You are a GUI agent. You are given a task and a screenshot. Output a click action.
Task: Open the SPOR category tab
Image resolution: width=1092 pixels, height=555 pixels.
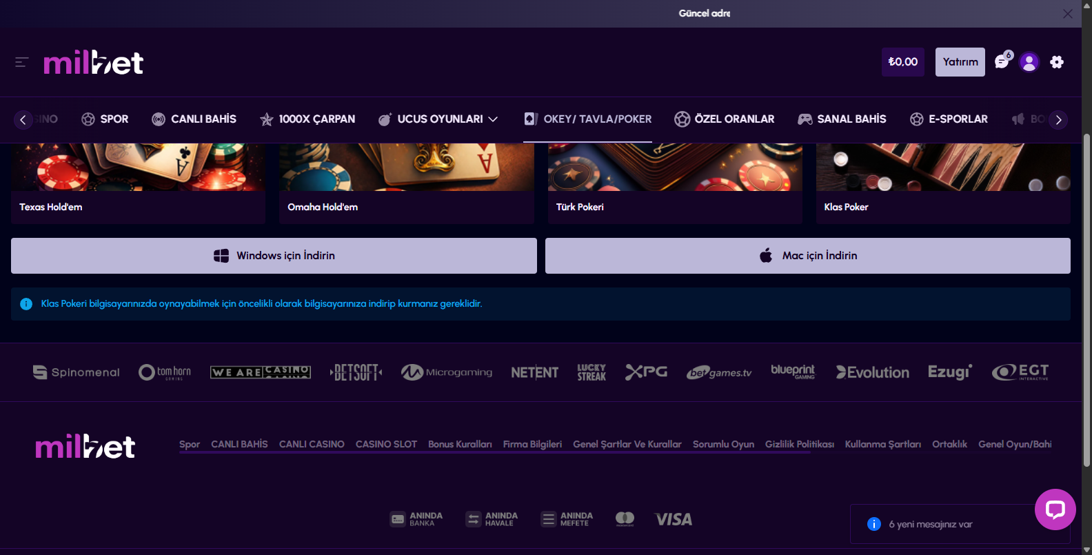point(105,119)
